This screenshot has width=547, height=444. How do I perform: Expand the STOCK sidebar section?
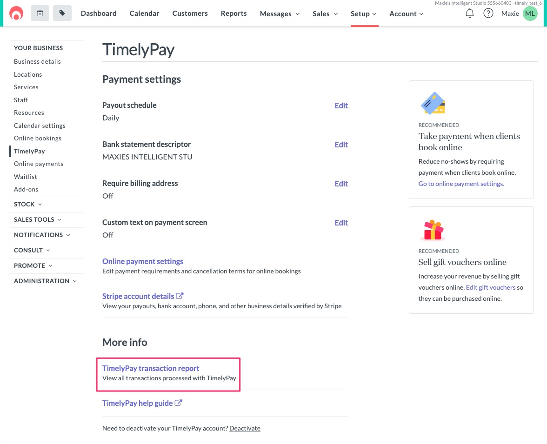pyautogui.click(x=28, y=204)
